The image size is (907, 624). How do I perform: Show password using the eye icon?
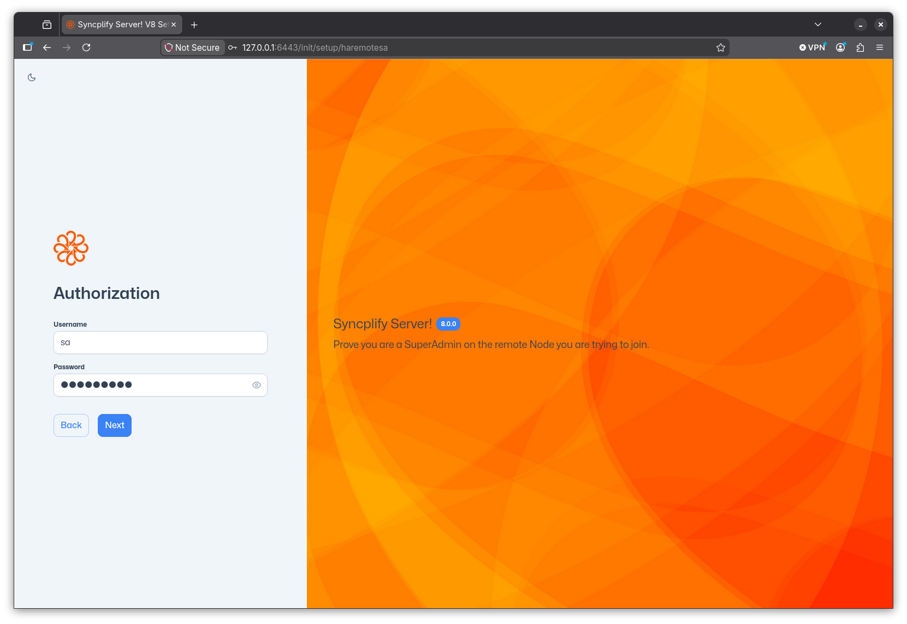pos(256,385)
